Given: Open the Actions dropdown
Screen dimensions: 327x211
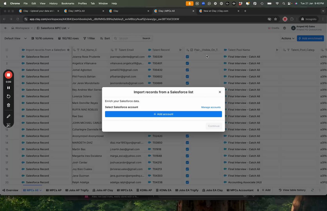Looking at the screenshot, I should click(x=288, y=38).
